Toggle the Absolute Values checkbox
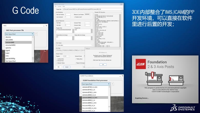 click(57, 63)
